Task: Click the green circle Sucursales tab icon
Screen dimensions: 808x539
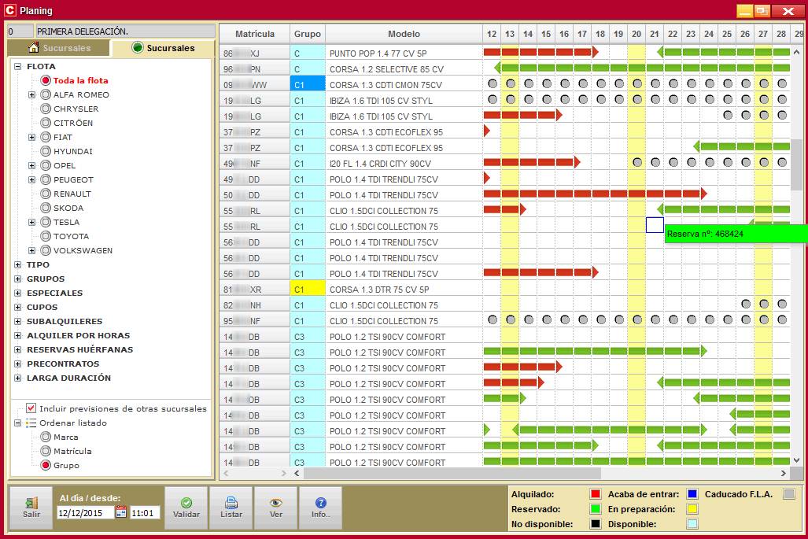Action: (137, 48)
